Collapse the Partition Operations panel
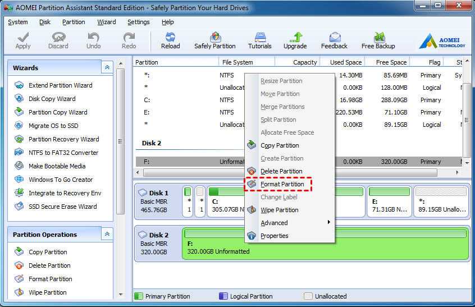Viewport: 475px width, 307px height. [107, 234]
